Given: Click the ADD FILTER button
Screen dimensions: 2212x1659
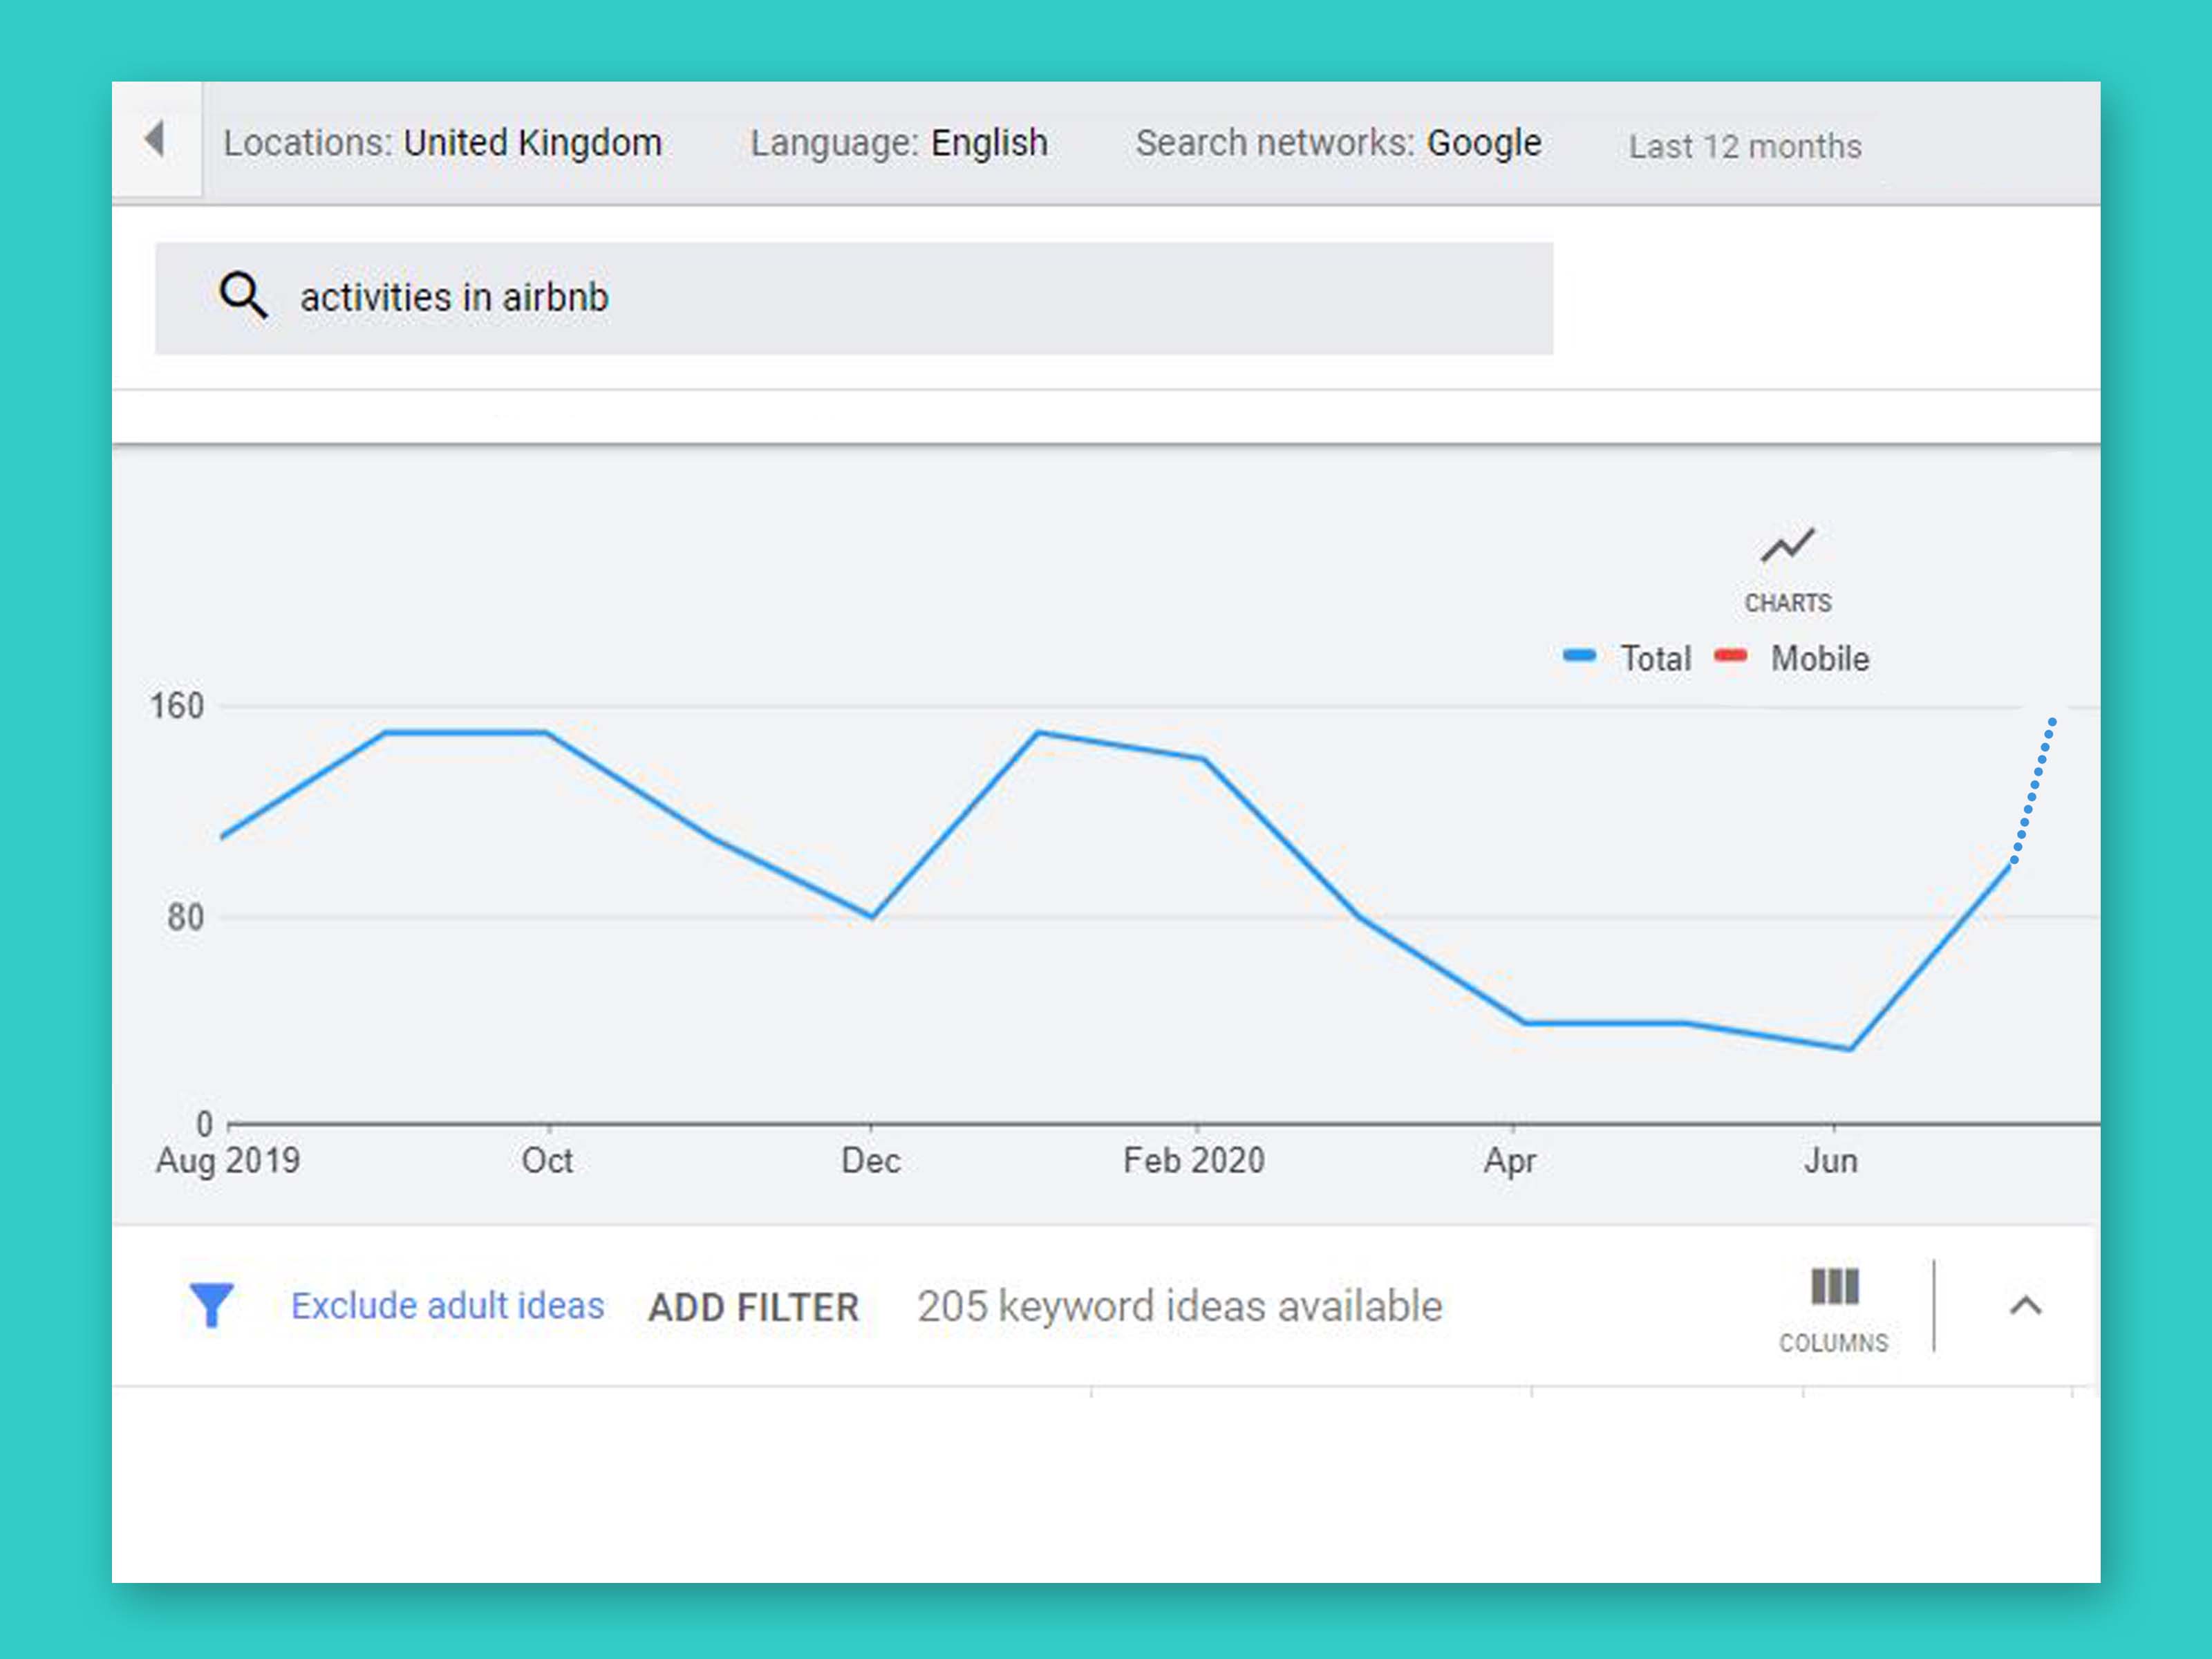Looking at the screenshot, I should click(753, 1307).
